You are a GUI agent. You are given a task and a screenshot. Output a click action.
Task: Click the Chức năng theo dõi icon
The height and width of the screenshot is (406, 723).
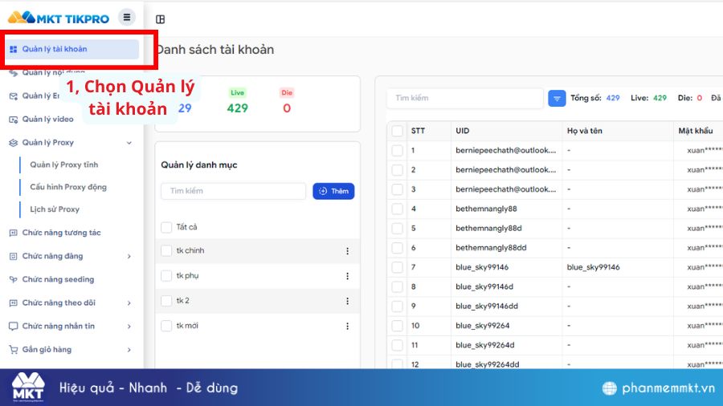coord(14,302)
